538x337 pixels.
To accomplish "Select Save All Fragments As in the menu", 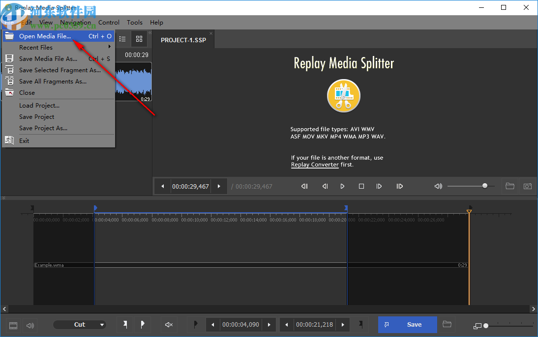I will [53, 81].
